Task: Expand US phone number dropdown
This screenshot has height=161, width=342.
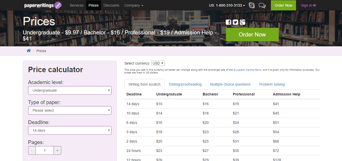Action: pos(227,5)
